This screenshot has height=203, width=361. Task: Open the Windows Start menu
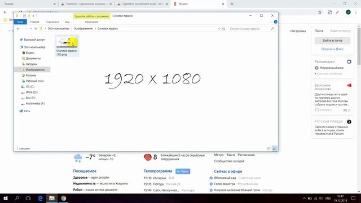click(x=6, y=198)
